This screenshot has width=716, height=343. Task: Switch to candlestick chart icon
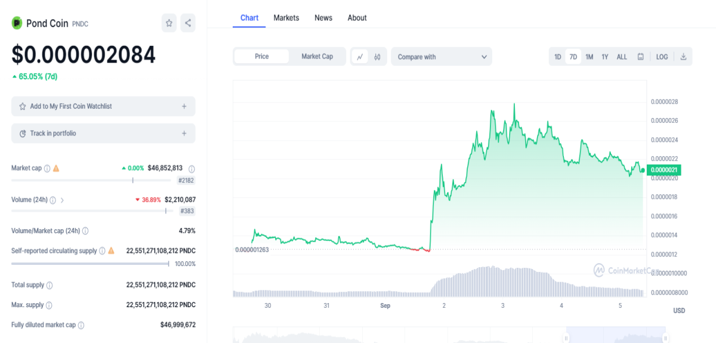click(377, 57)
